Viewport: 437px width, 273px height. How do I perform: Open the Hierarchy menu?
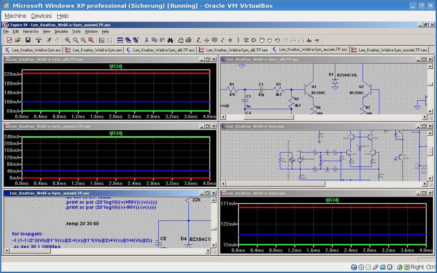click(x=31, y=31)
